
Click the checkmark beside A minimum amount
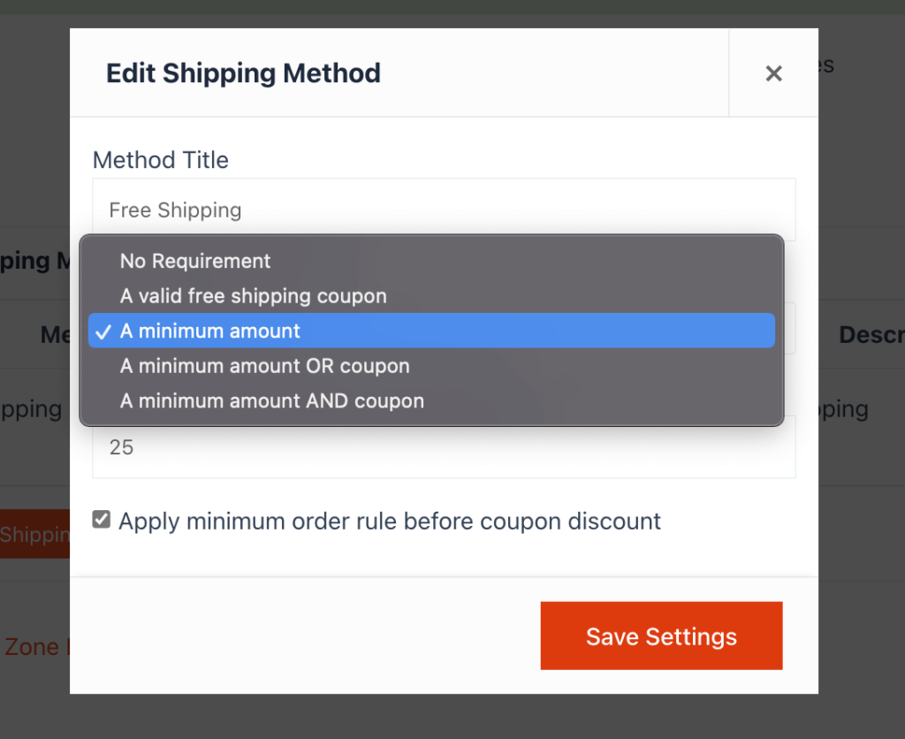tap(103, 331)
